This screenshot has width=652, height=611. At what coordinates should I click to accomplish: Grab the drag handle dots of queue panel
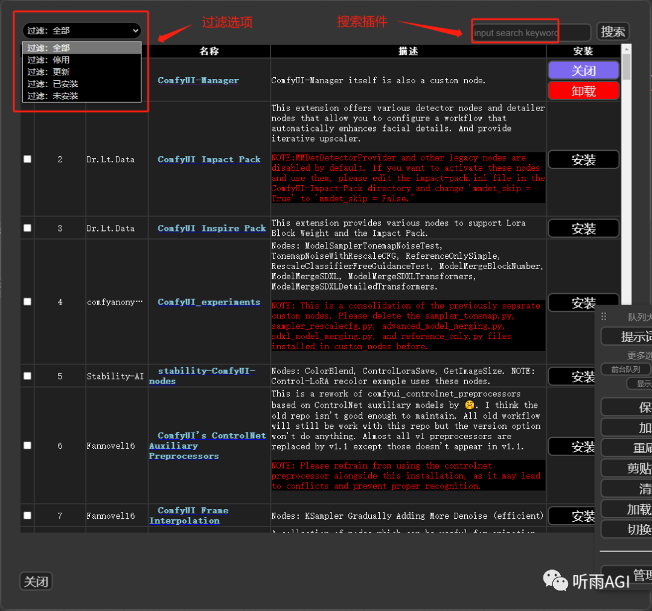[604, 317]
